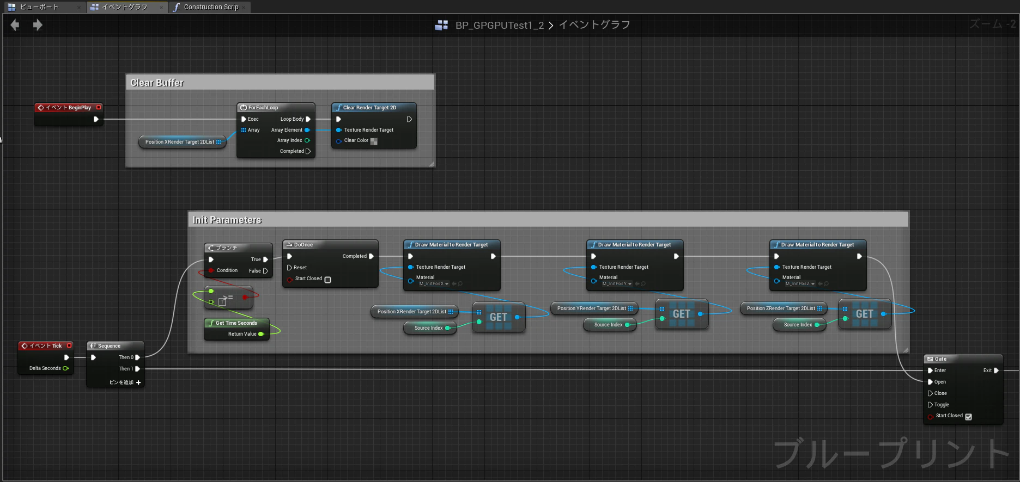Select the Get Time Seconds node title
The height and width of the screenshot is (482, 1020).
[236, 323]
